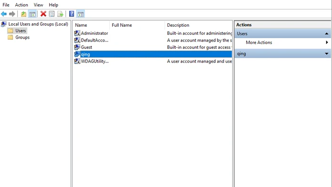Open Properties from the toolbar icon
Viewport: 332px width, 187px height.
click(x=52, y=14)
